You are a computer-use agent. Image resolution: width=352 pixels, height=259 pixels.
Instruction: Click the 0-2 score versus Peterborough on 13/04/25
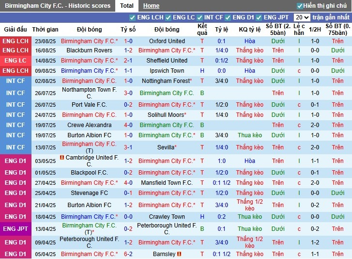[x=128, y=229]
